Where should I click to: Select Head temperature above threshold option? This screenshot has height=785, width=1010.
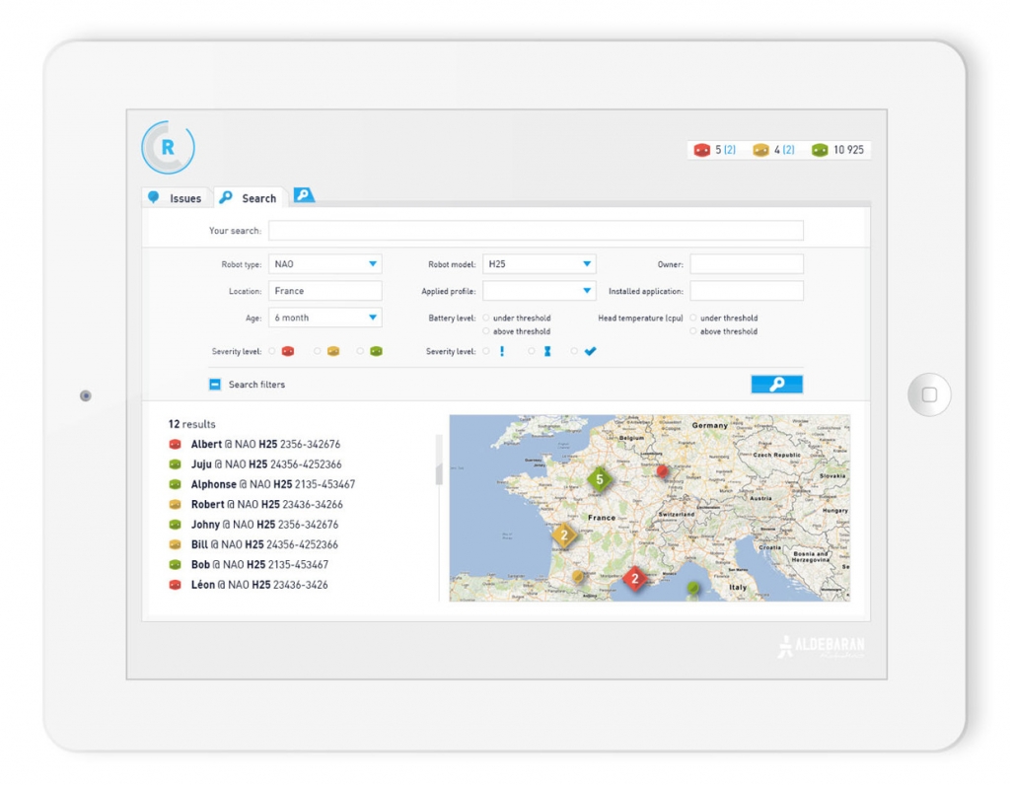[693, 331]
